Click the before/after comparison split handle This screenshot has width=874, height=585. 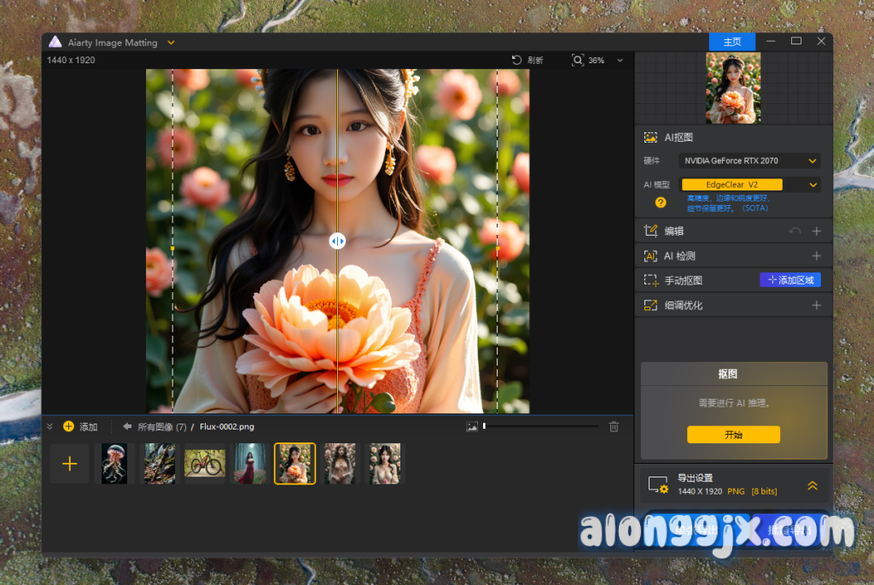[x=338, y=241]
